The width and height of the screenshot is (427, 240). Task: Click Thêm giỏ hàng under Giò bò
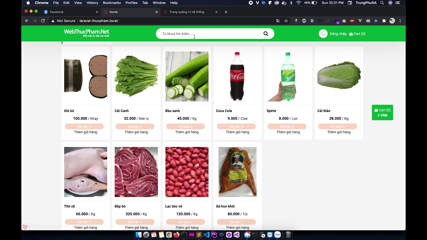(86, 132)
